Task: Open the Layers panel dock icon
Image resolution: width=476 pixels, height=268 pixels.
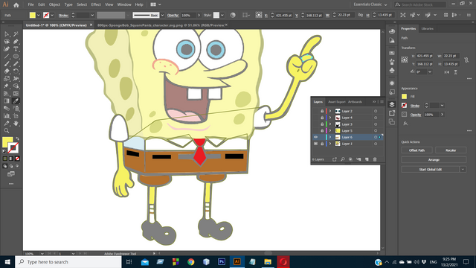Action: point(392,104)
